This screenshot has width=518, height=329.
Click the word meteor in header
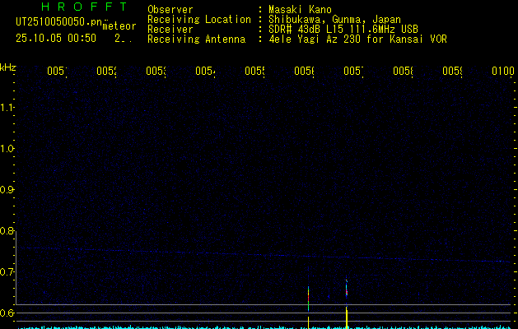coord(119,26)
